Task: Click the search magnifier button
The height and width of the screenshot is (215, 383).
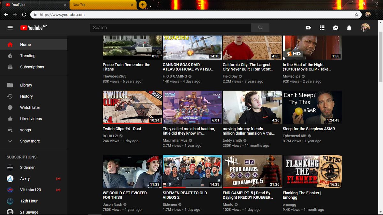Action: click(260, 28)
